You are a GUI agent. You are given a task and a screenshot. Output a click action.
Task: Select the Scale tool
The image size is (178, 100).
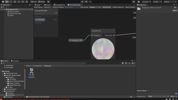(x=15, y=2)
